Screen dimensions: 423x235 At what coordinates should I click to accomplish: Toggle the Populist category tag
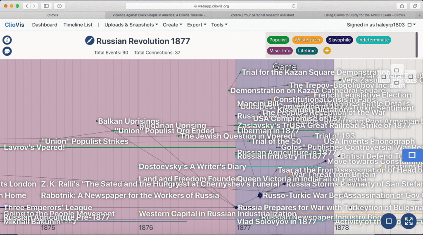(278, 40)
